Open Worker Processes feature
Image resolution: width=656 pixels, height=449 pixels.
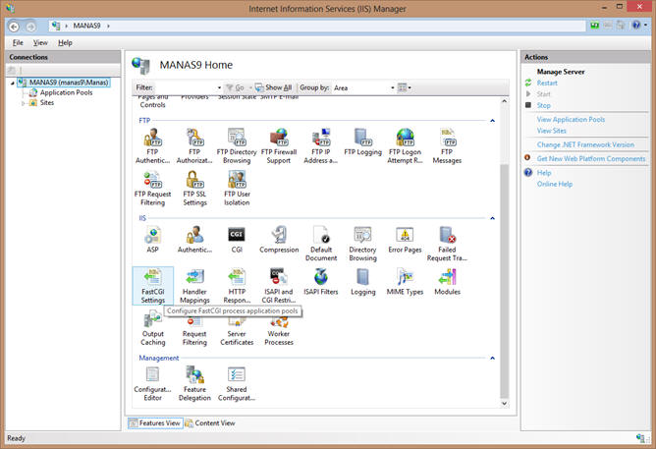tap(279, 332)
